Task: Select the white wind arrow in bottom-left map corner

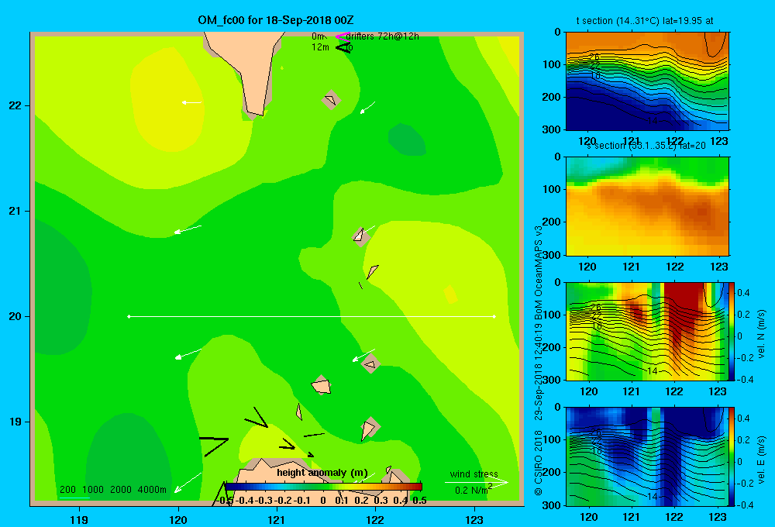Action: (188, 483)
